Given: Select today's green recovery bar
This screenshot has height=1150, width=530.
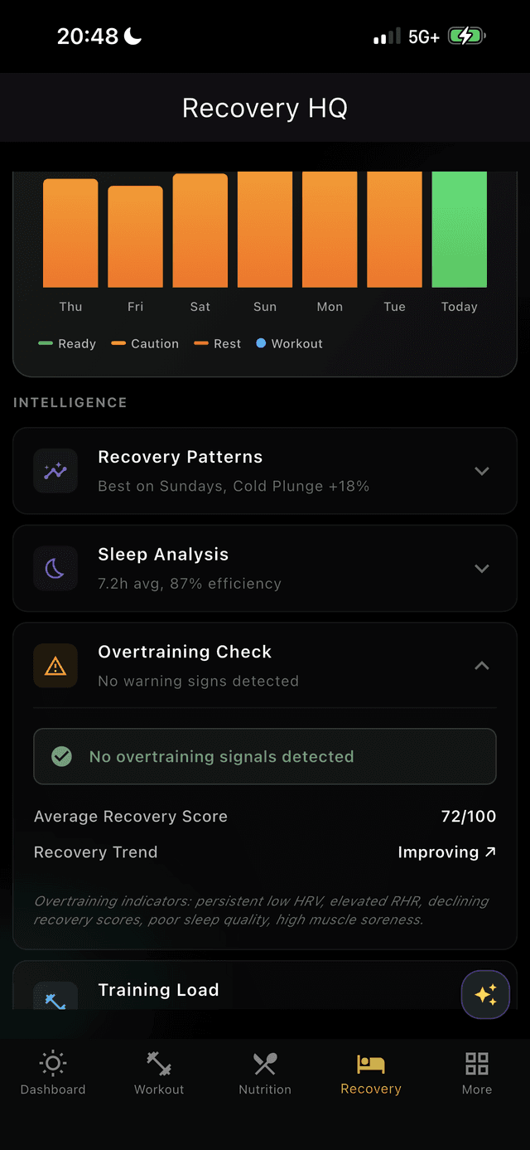Looking at the screenshot, I should point(459,230).
